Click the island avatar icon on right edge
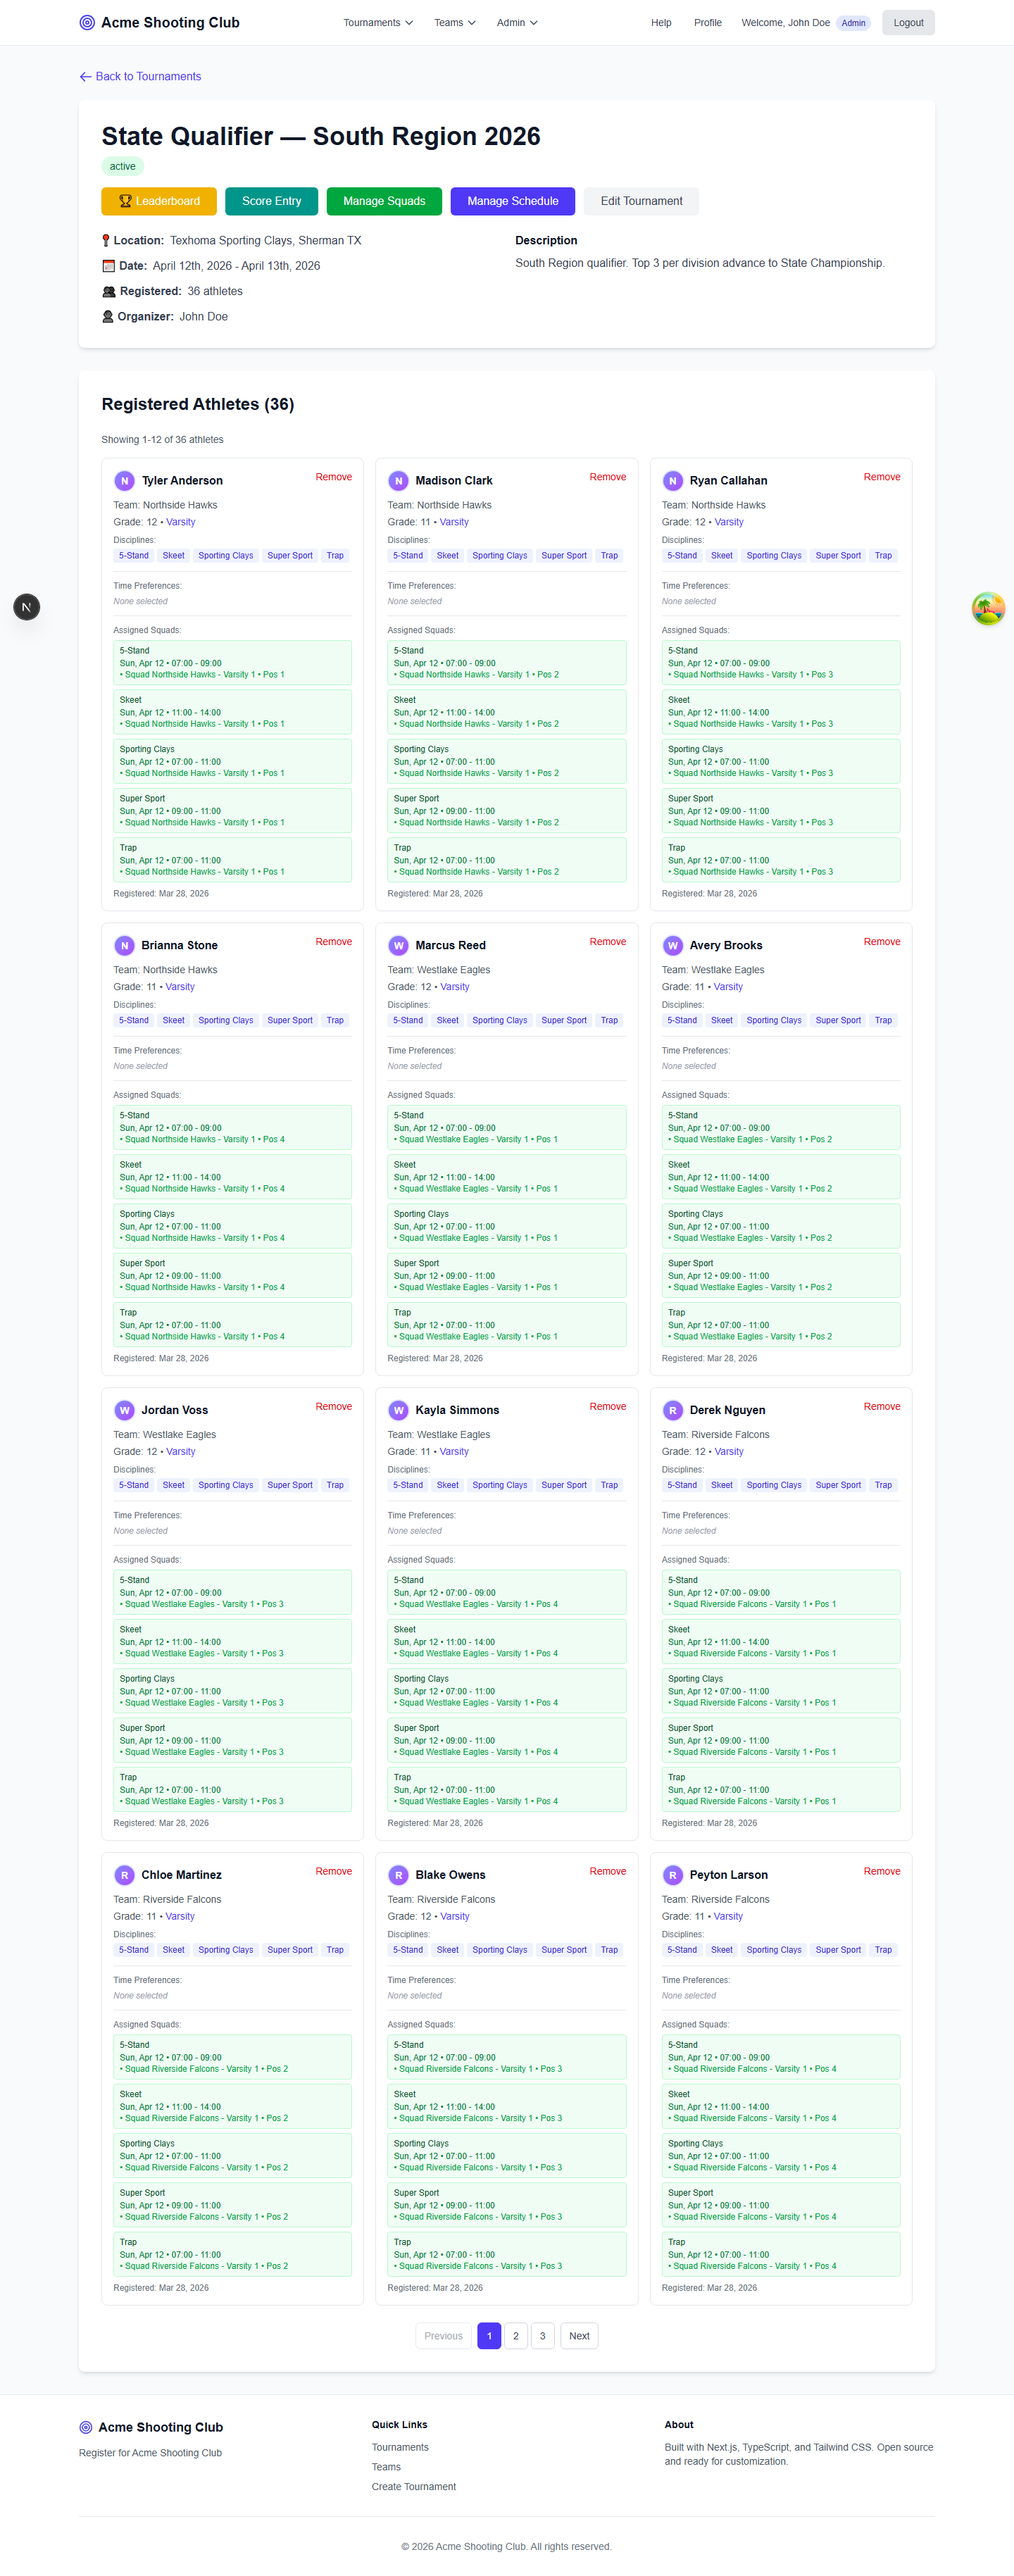The width and height of the screenshot is (1014, 2576). tap(987, 607)
